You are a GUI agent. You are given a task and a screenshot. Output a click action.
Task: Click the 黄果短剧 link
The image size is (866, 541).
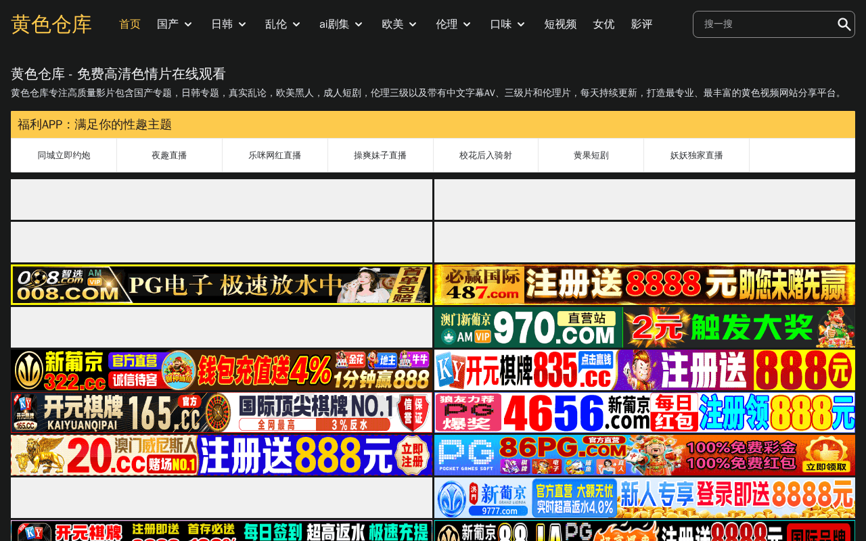pos(591,156)
